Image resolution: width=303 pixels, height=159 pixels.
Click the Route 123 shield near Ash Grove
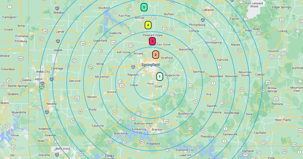[131, 46]
